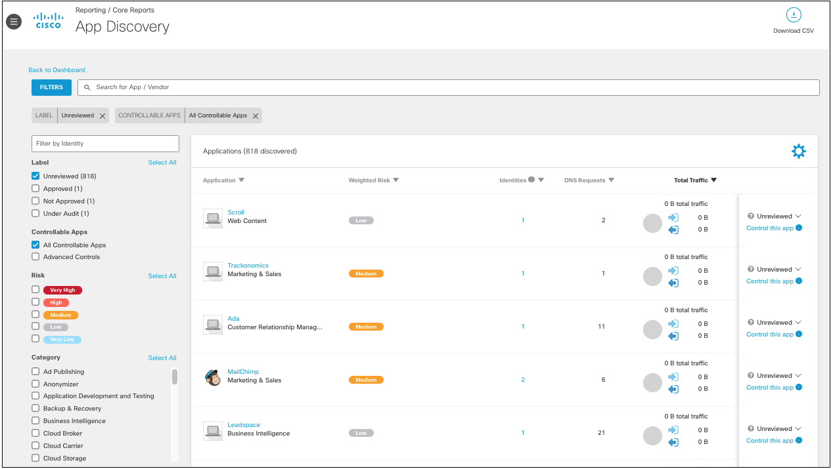Click question mark icon in Leadspace row
The image size is (831, 469).
pos(751,428)
